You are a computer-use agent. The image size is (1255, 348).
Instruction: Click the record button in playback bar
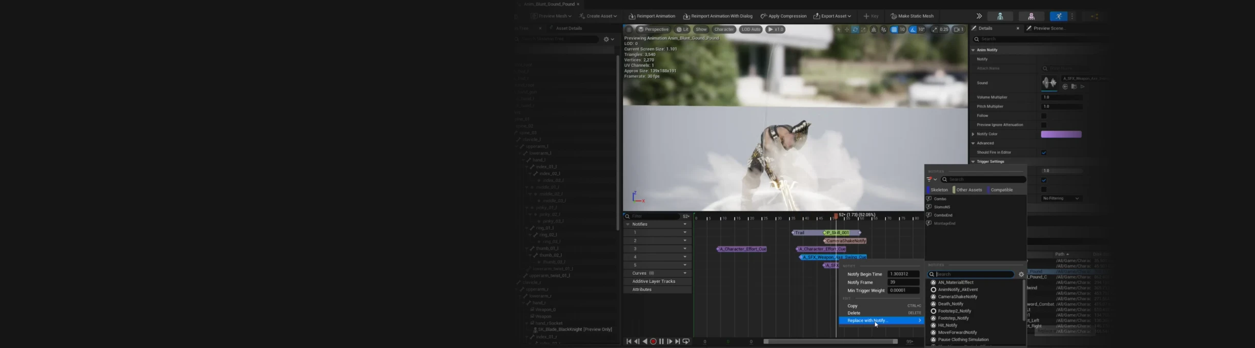(x=653, y=341)
